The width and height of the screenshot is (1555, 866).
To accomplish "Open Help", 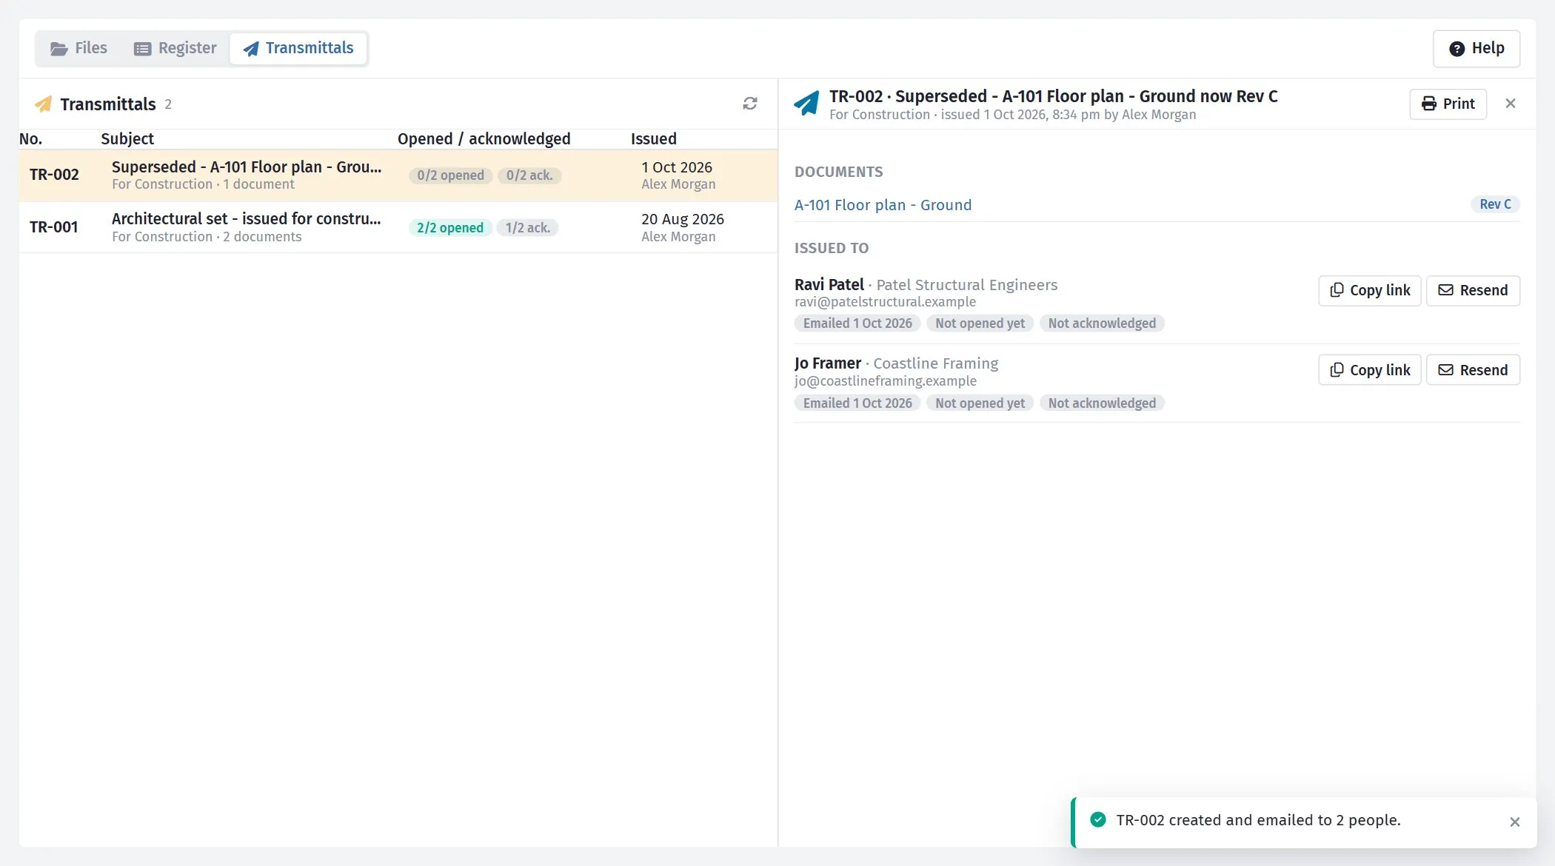I will tap(1476, 49).
